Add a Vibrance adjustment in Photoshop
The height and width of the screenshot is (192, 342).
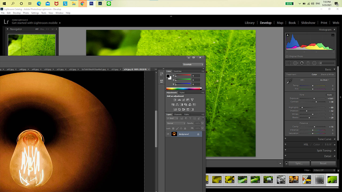coord(192,100)
